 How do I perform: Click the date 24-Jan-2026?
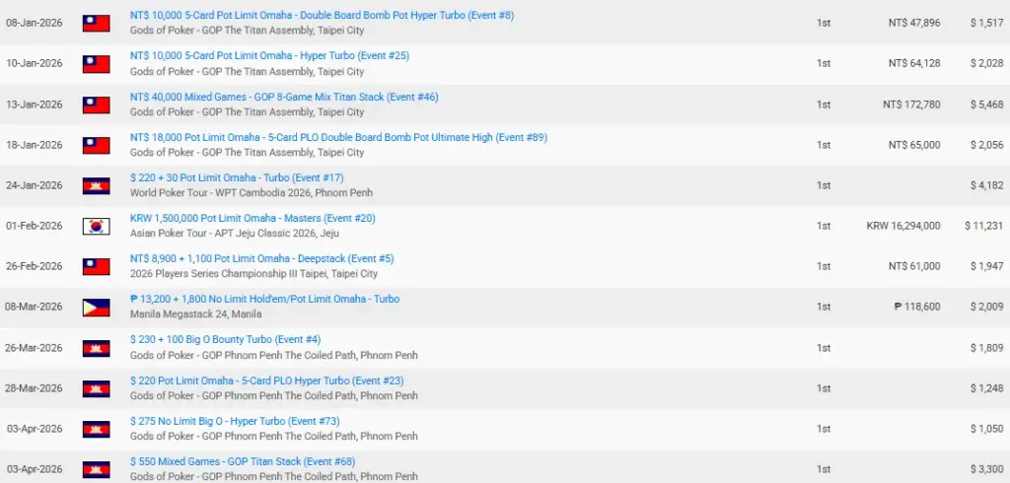35,185
